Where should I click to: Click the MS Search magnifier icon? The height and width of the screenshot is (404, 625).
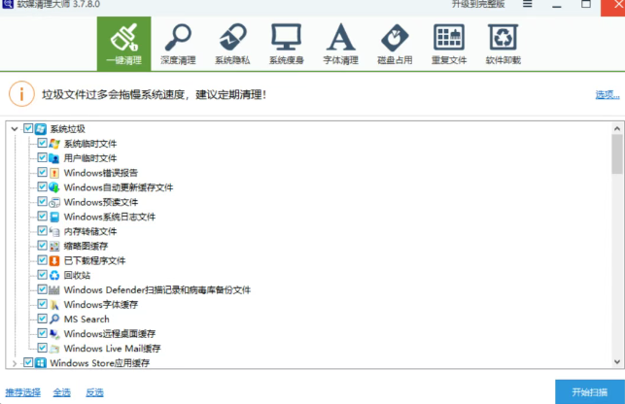tap(54, 319)
